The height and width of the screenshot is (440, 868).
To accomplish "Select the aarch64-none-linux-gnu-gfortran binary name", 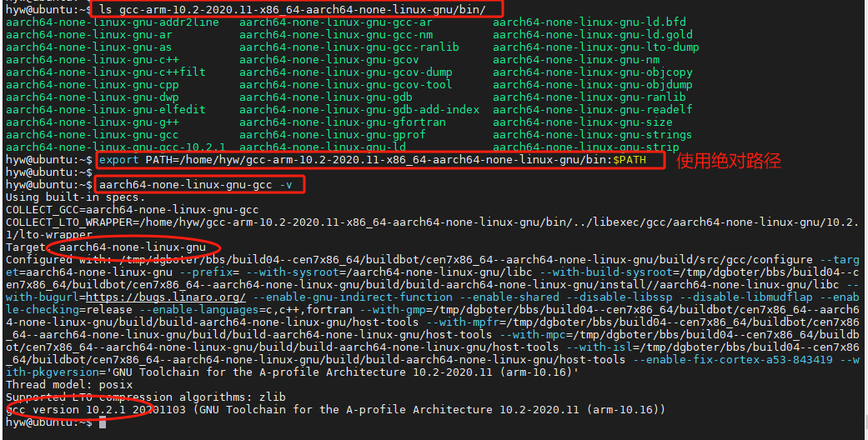I will (342, 122).
